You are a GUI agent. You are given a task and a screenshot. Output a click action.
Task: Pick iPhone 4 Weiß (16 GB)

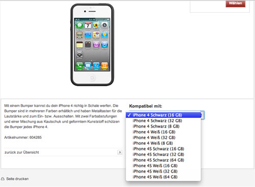click(x=163, y=132)
